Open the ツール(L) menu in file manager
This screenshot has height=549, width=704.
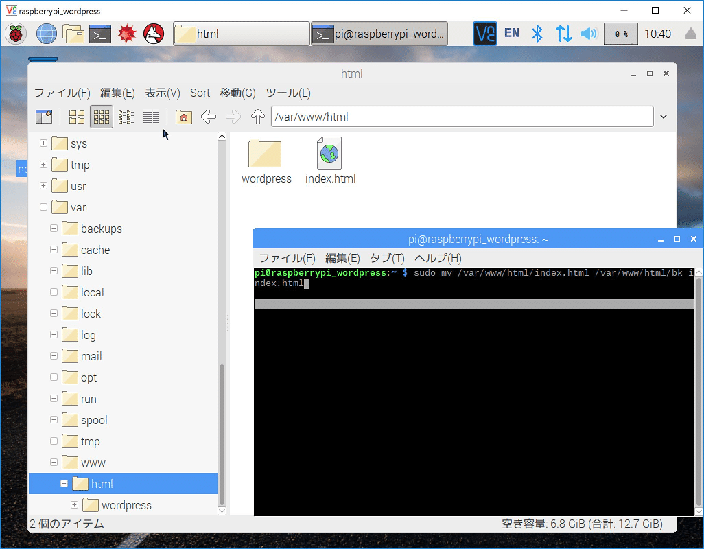pyautogui.click(x=288, y=93)
